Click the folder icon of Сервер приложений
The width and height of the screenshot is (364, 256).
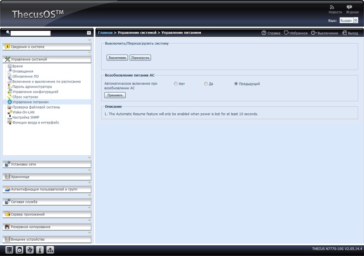(x=7, y=214)
